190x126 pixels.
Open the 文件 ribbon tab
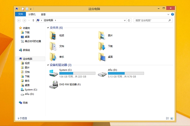click(x=20, y=14)
